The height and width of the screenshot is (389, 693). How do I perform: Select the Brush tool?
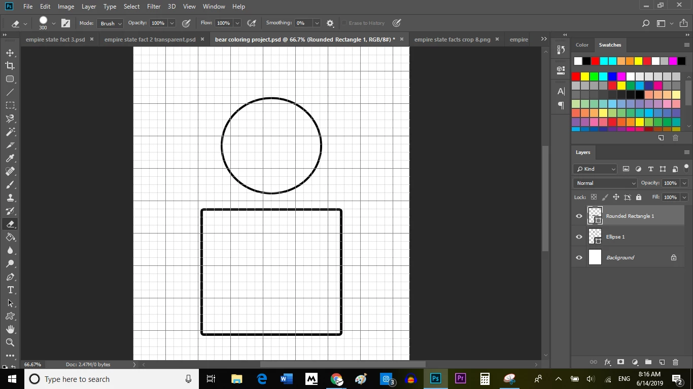pos(10,184)
